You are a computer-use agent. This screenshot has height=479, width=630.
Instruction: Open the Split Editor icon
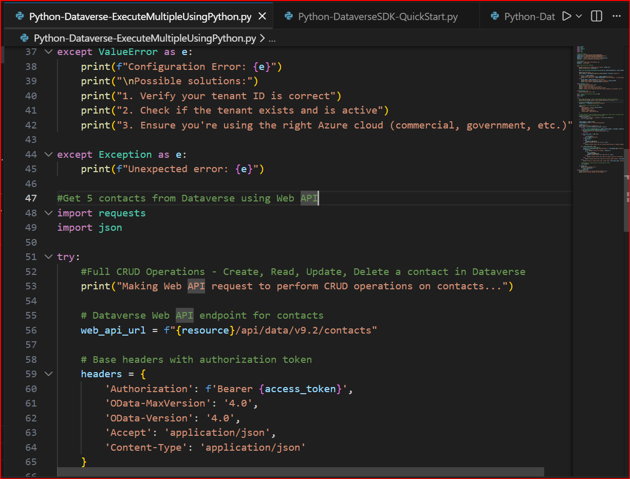point(596,16)
